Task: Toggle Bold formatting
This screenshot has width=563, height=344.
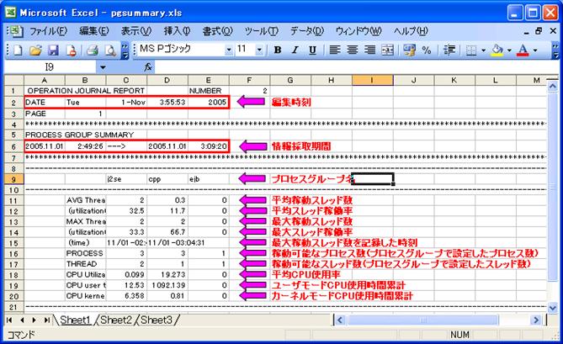Action: [277, 50]
